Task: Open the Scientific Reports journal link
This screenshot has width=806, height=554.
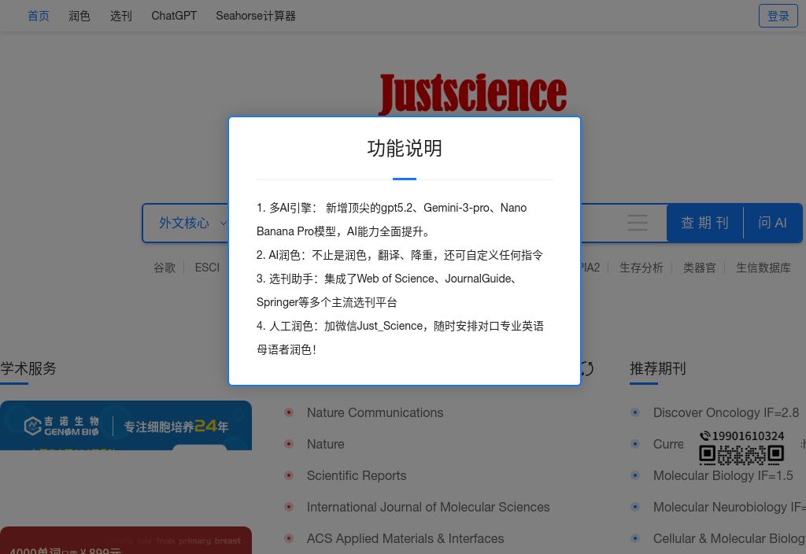Action: coord(357,475)
